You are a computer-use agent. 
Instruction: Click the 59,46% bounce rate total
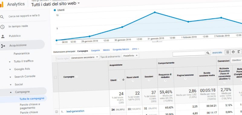click(x=166, y=92)
